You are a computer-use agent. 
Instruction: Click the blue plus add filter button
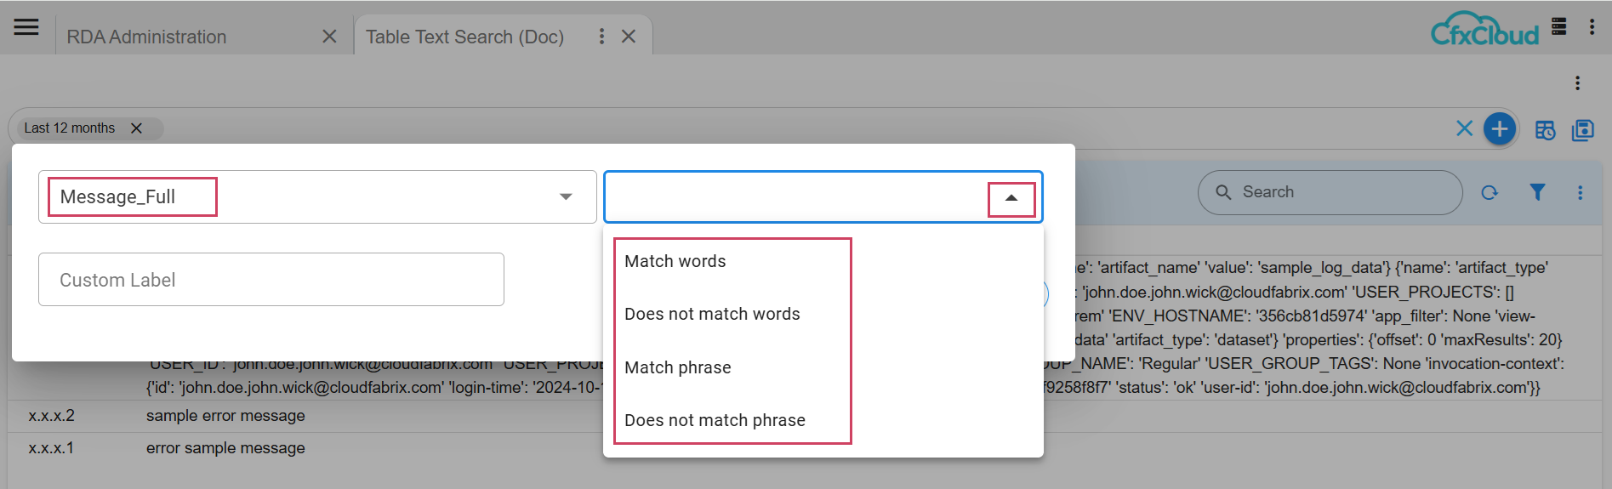(x=1499, y=129)
